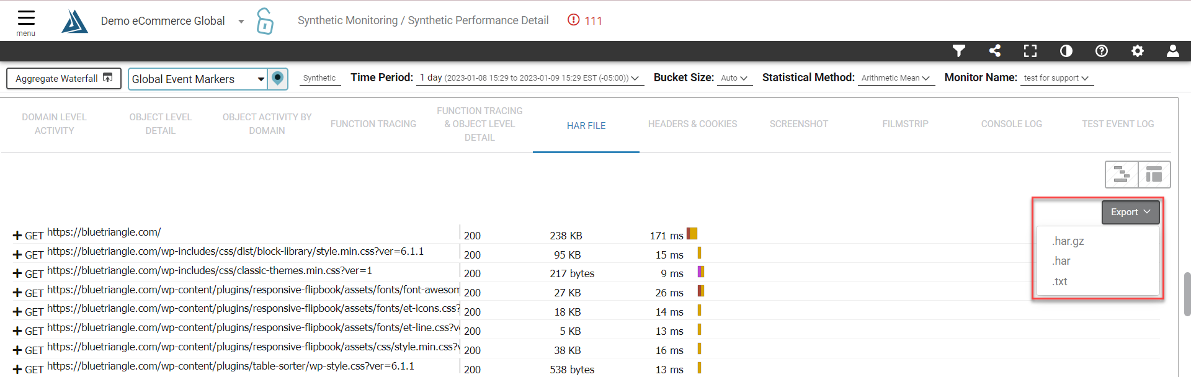Switch to Object Activity By Domain tab
The height and width of the screenshot is (377, 1191).
[267, 124]
